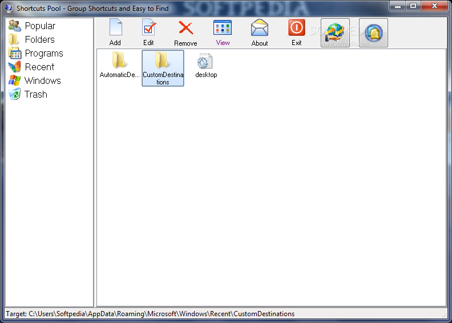
Task: Click the purple "View" toolbar label
Action: (x=223, y=43)
